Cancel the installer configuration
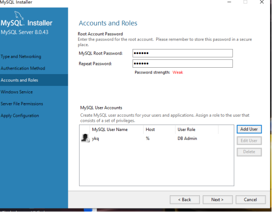The width and height of the screenshot is (272, 212). coord(250,200)
